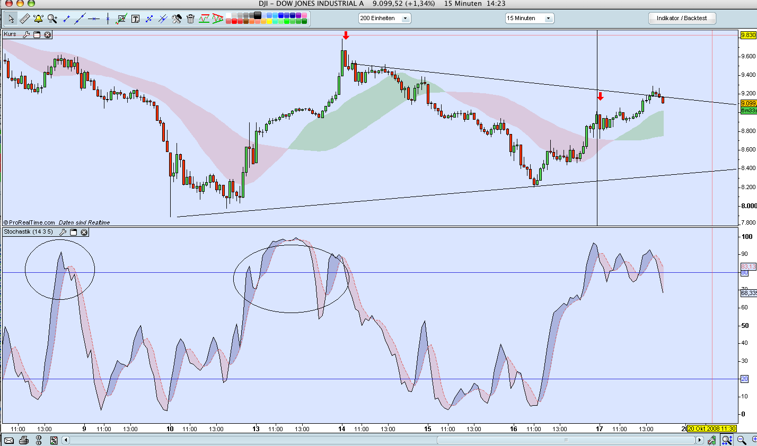Click the Kurs panel window icon

pyautogui.click(x=37, y=34)
